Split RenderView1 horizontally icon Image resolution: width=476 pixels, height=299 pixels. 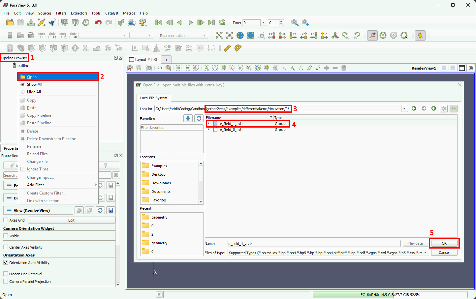pyautogui.click(x=444, y=68)
